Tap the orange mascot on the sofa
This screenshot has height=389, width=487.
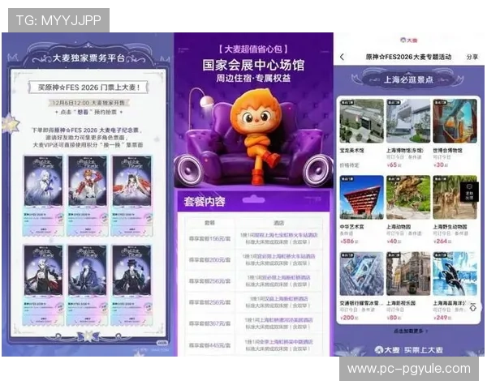pyautogui.click(x=256, y=135)
